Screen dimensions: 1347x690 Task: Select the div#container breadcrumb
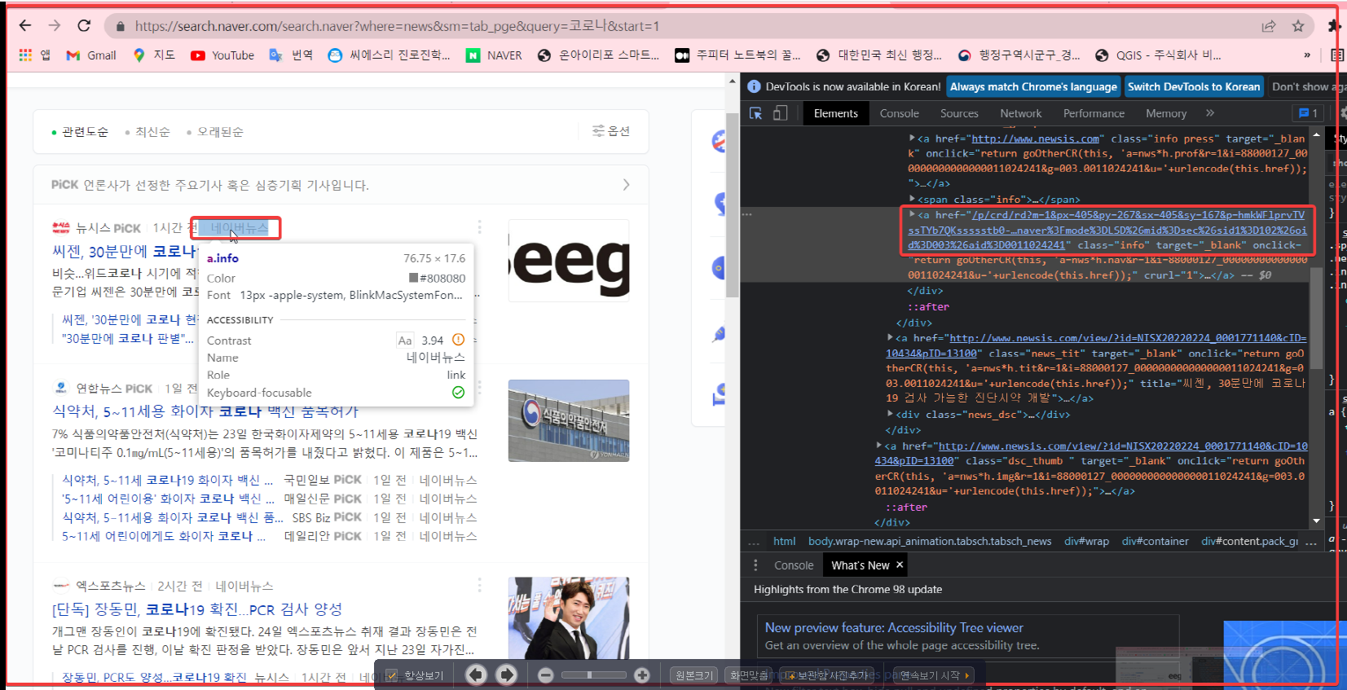tap(1155, 541)
